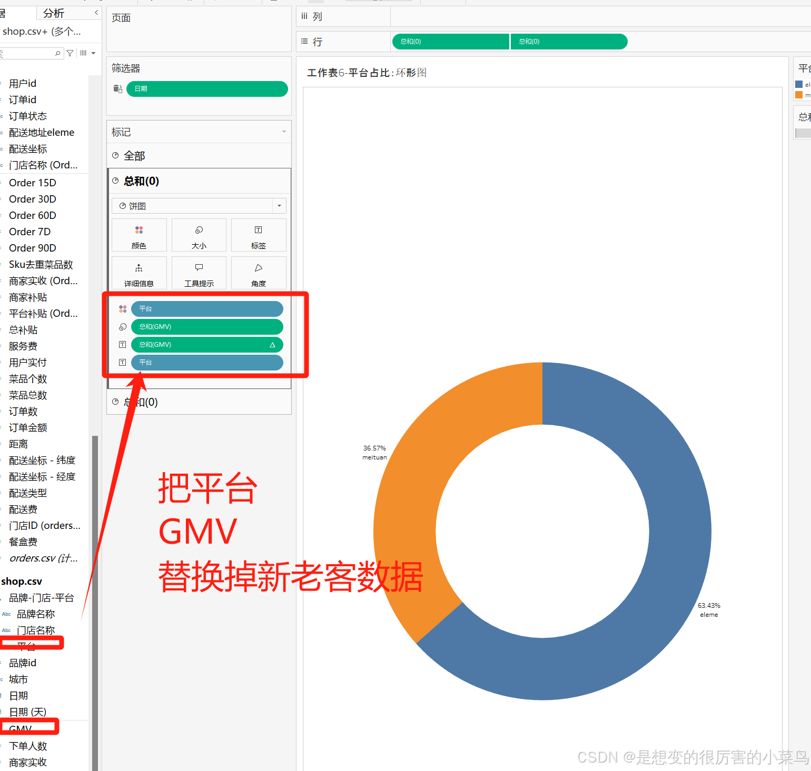Click the 角度 angle mark button
This screenshot has height=771, width=811.
click(259, 273)
